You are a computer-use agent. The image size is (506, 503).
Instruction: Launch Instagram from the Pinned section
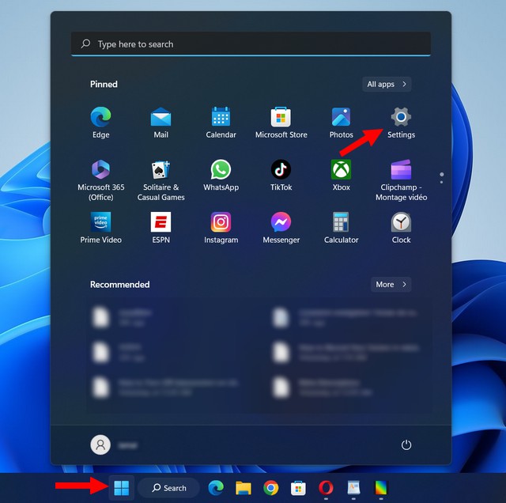tap(221, 228)
